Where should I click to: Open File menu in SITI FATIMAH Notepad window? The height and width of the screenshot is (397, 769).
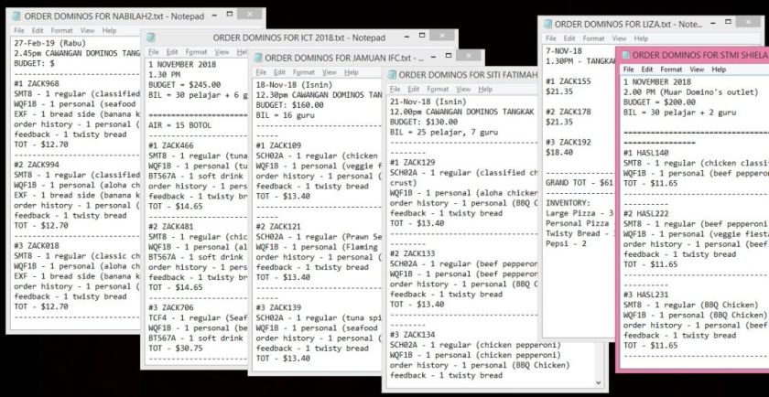point(395,90)
